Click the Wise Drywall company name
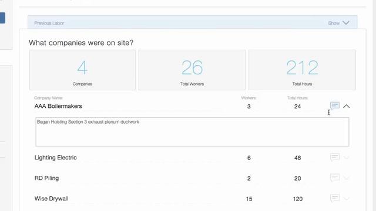Viewport: 376px width, 211px height. pos(52,199)
